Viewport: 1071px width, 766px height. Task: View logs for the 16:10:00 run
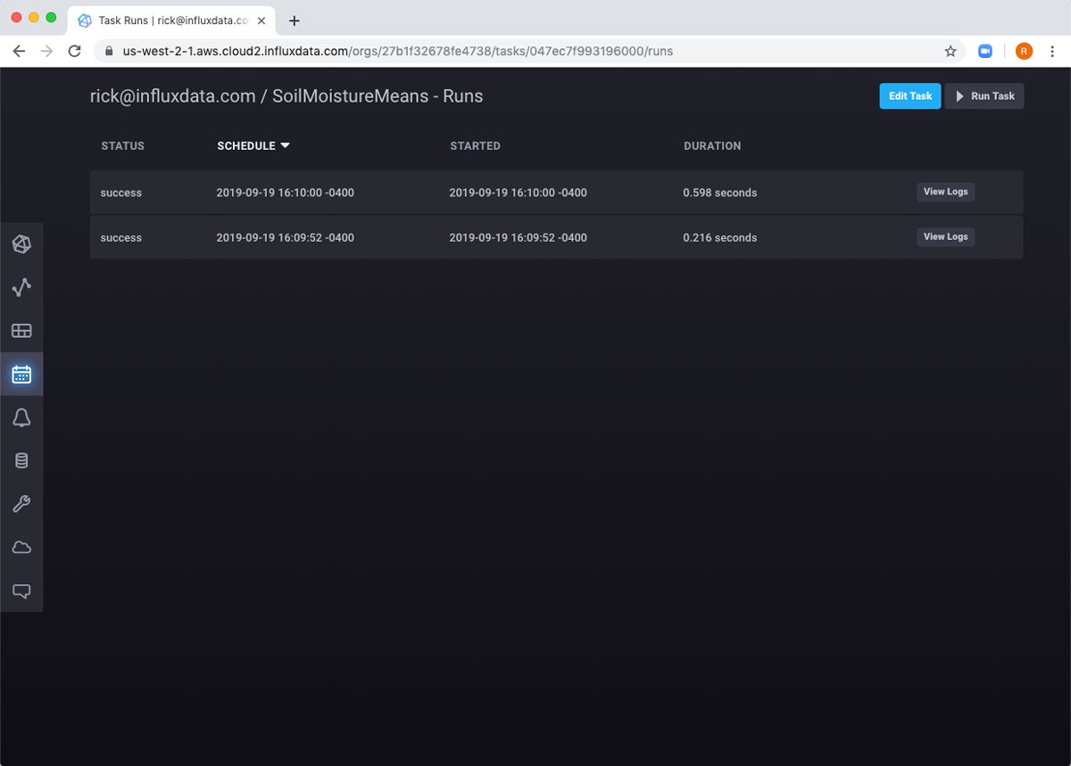[x=945, y=192]
